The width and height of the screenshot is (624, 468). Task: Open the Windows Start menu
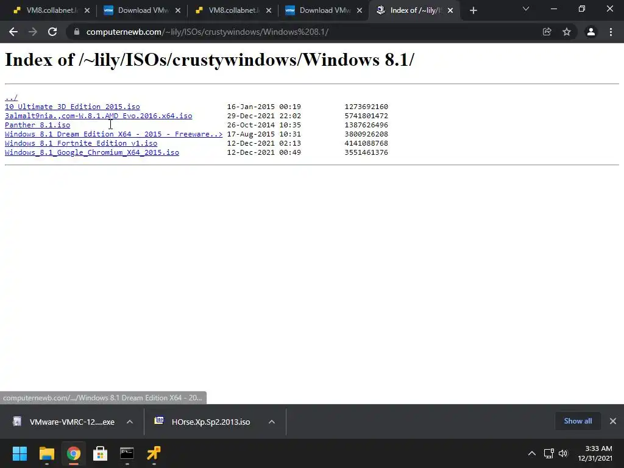19,453
